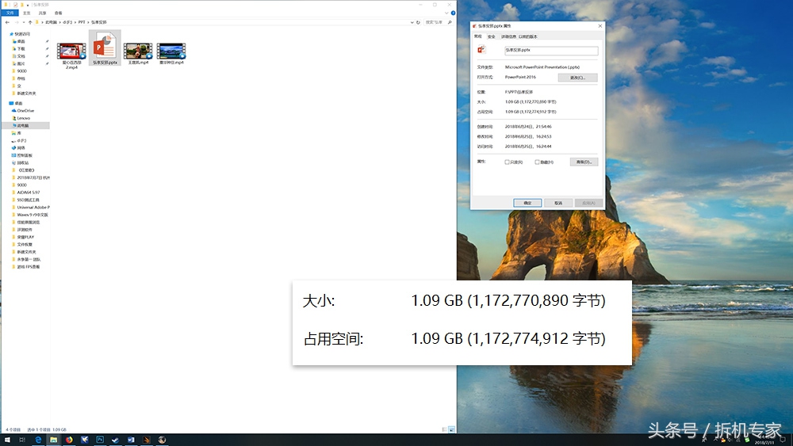Expand the recent locations dropdown arrow
This screenshot has width=793, height=446.
(23, 22)
